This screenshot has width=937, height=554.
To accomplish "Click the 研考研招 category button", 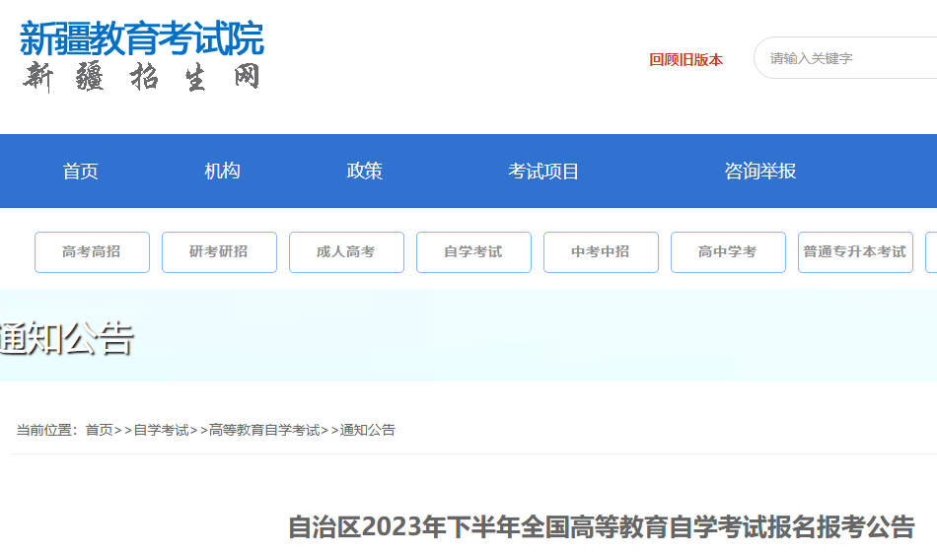I will (x=219, y=252).
